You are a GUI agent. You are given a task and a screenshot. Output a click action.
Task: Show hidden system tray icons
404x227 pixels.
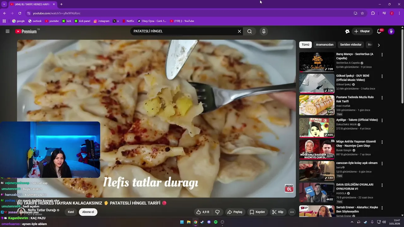[x=352, y=222]
